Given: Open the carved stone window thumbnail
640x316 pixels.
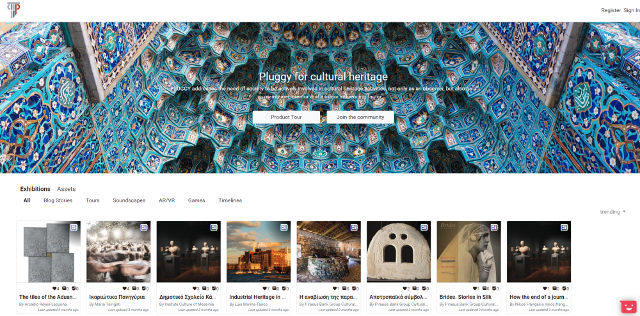Looking at the screenshot, I should [399, 252].
